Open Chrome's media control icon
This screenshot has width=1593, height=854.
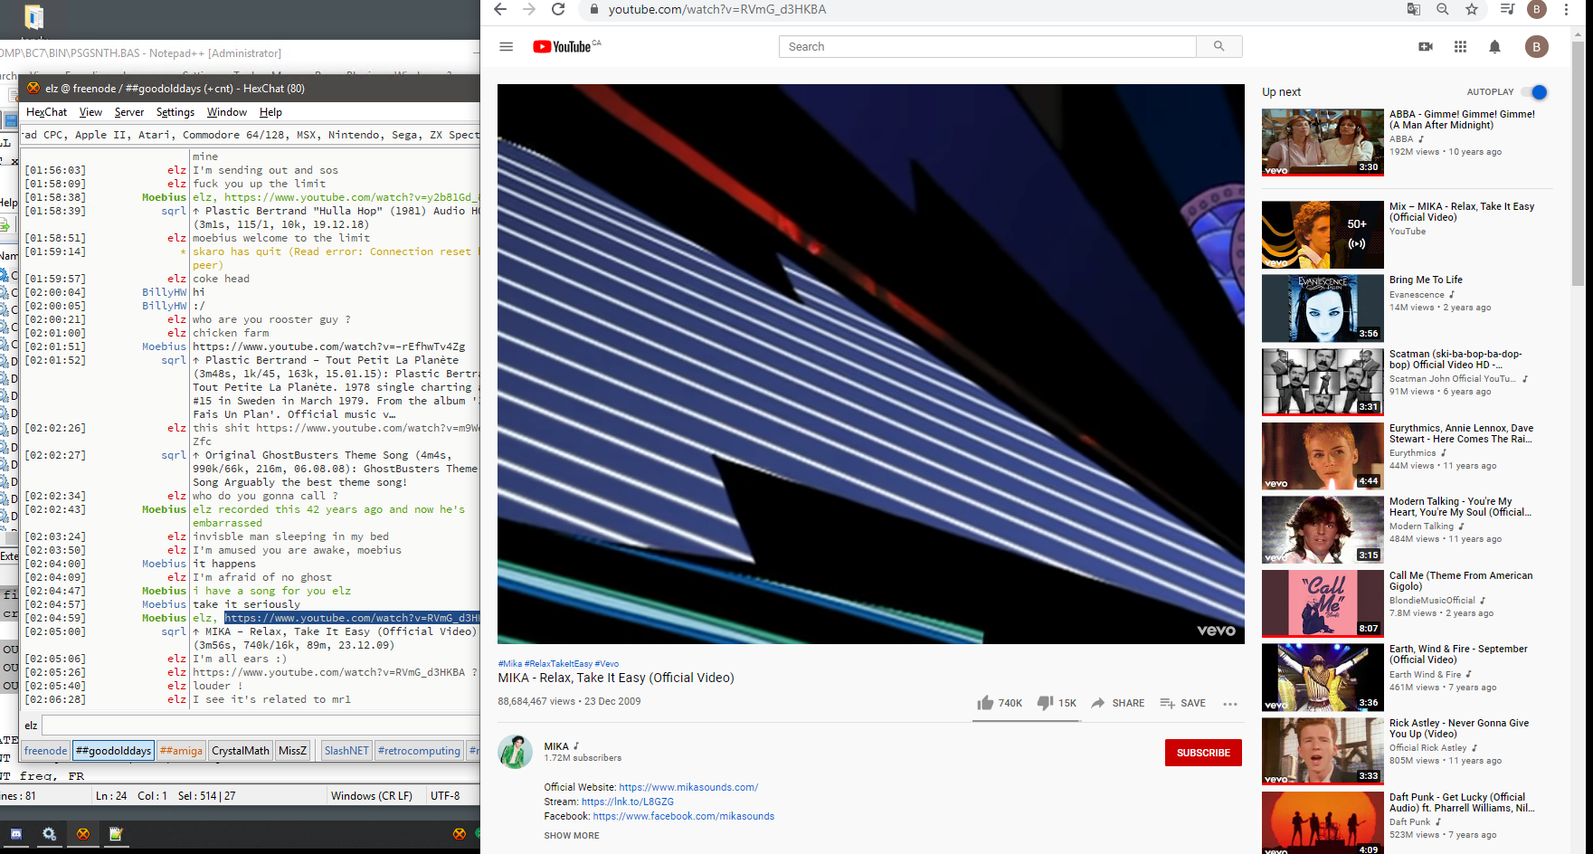pos(1507,9)
